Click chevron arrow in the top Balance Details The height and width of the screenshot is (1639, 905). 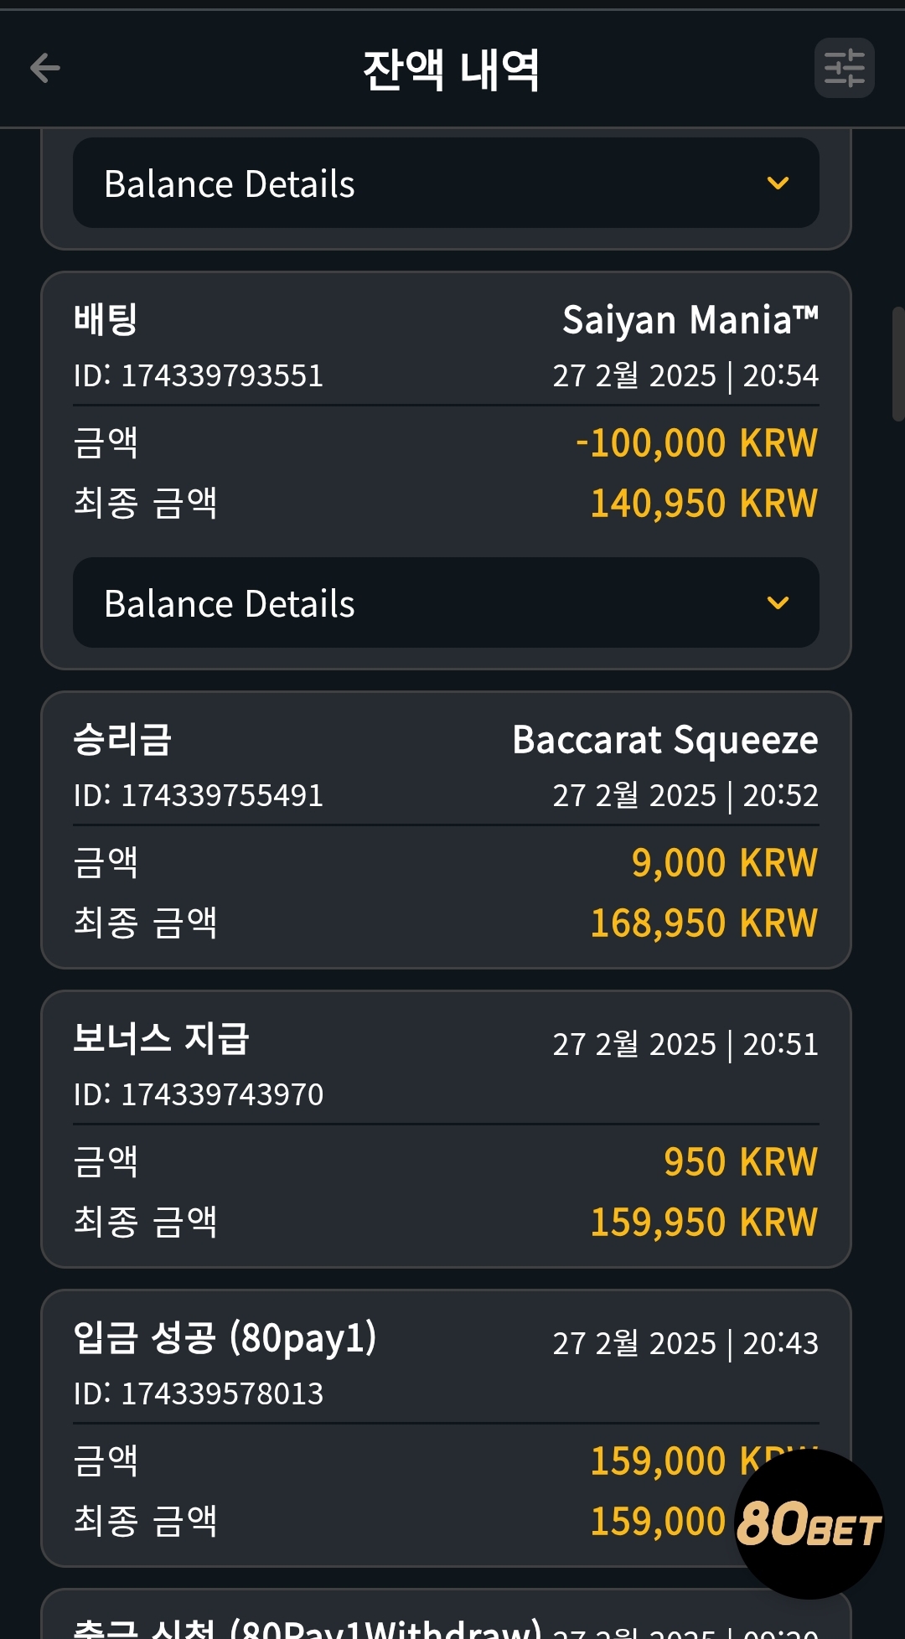pyautogui.click(x=778, y=183)
